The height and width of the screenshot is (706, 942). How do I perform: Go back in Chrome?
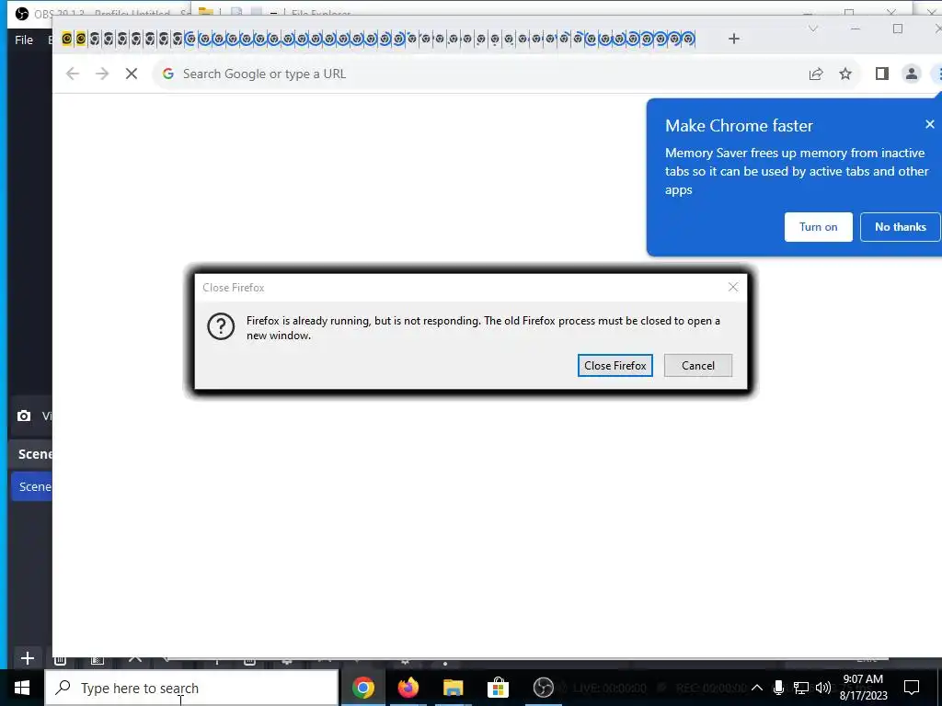pos(73,74)
